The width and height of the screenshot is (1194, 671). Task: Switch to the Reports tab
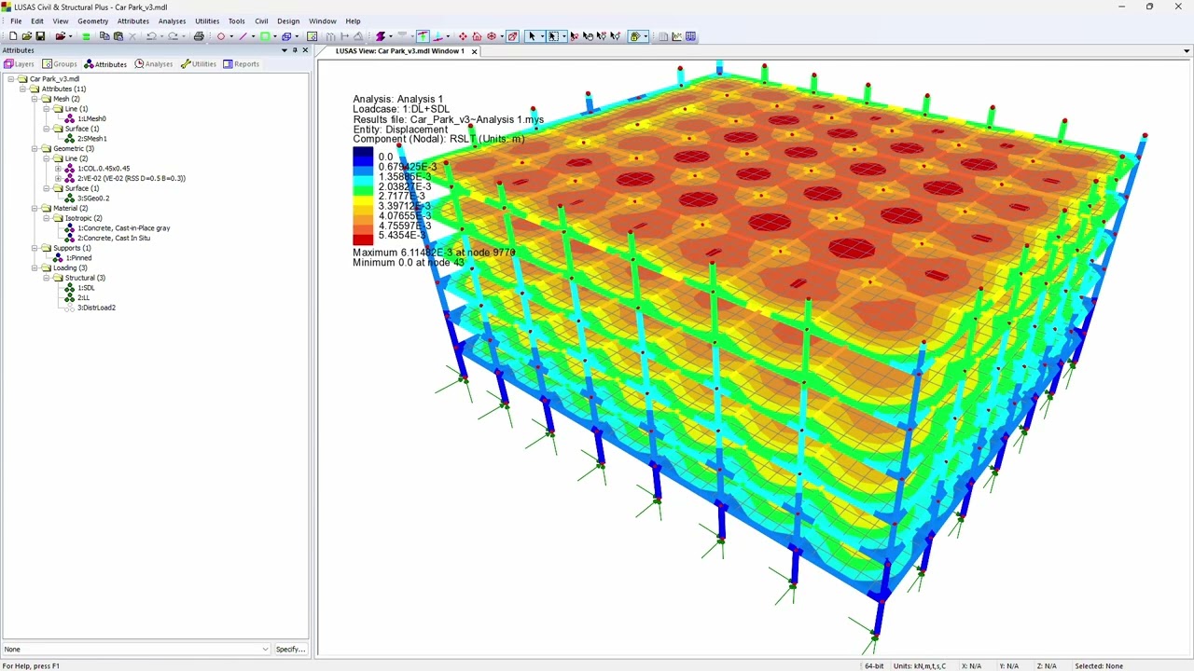[241, 64]
